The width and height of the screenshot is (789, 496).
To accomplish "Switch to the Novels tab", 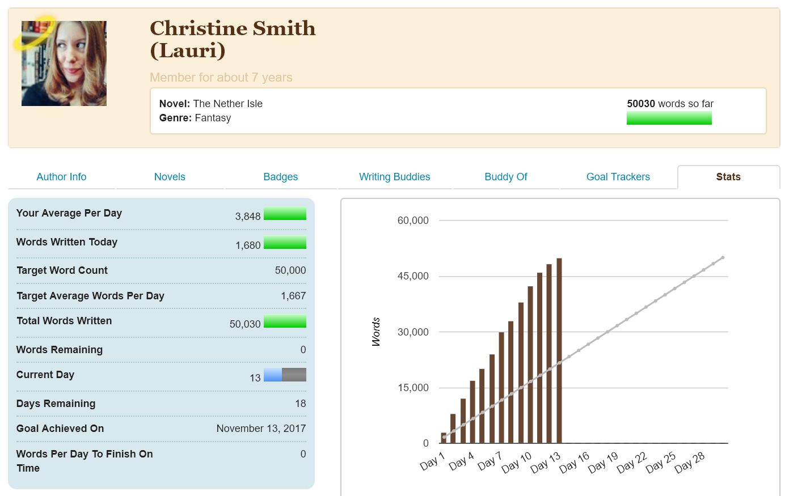I will pos(170,177).
